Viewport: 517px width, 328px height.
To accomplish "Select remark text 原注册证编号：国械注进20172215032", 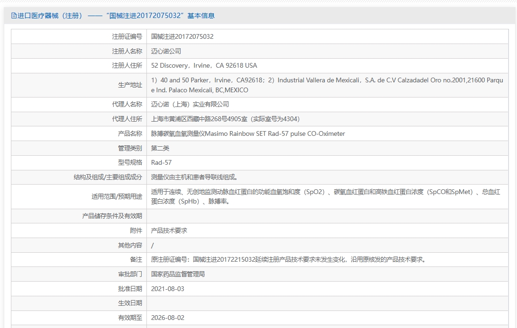I will point(289,259).
